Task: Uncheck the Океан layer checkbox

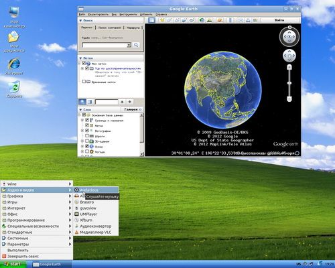Action: [87, 146]
